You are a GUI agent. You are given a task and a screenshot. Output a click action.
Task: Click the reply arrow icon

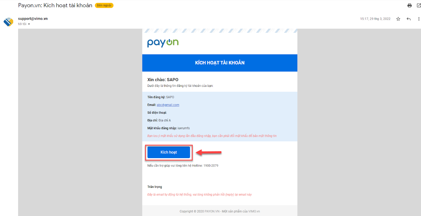coord(409,19)
